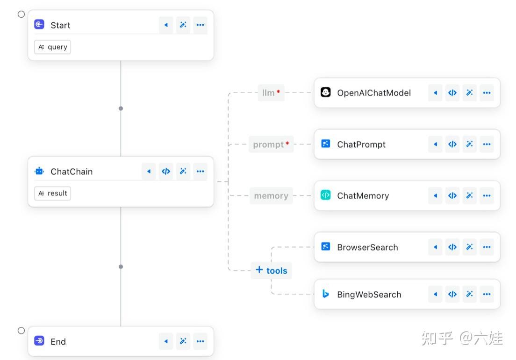Open the code view for ChatPrompt

(x=452, y=144)
